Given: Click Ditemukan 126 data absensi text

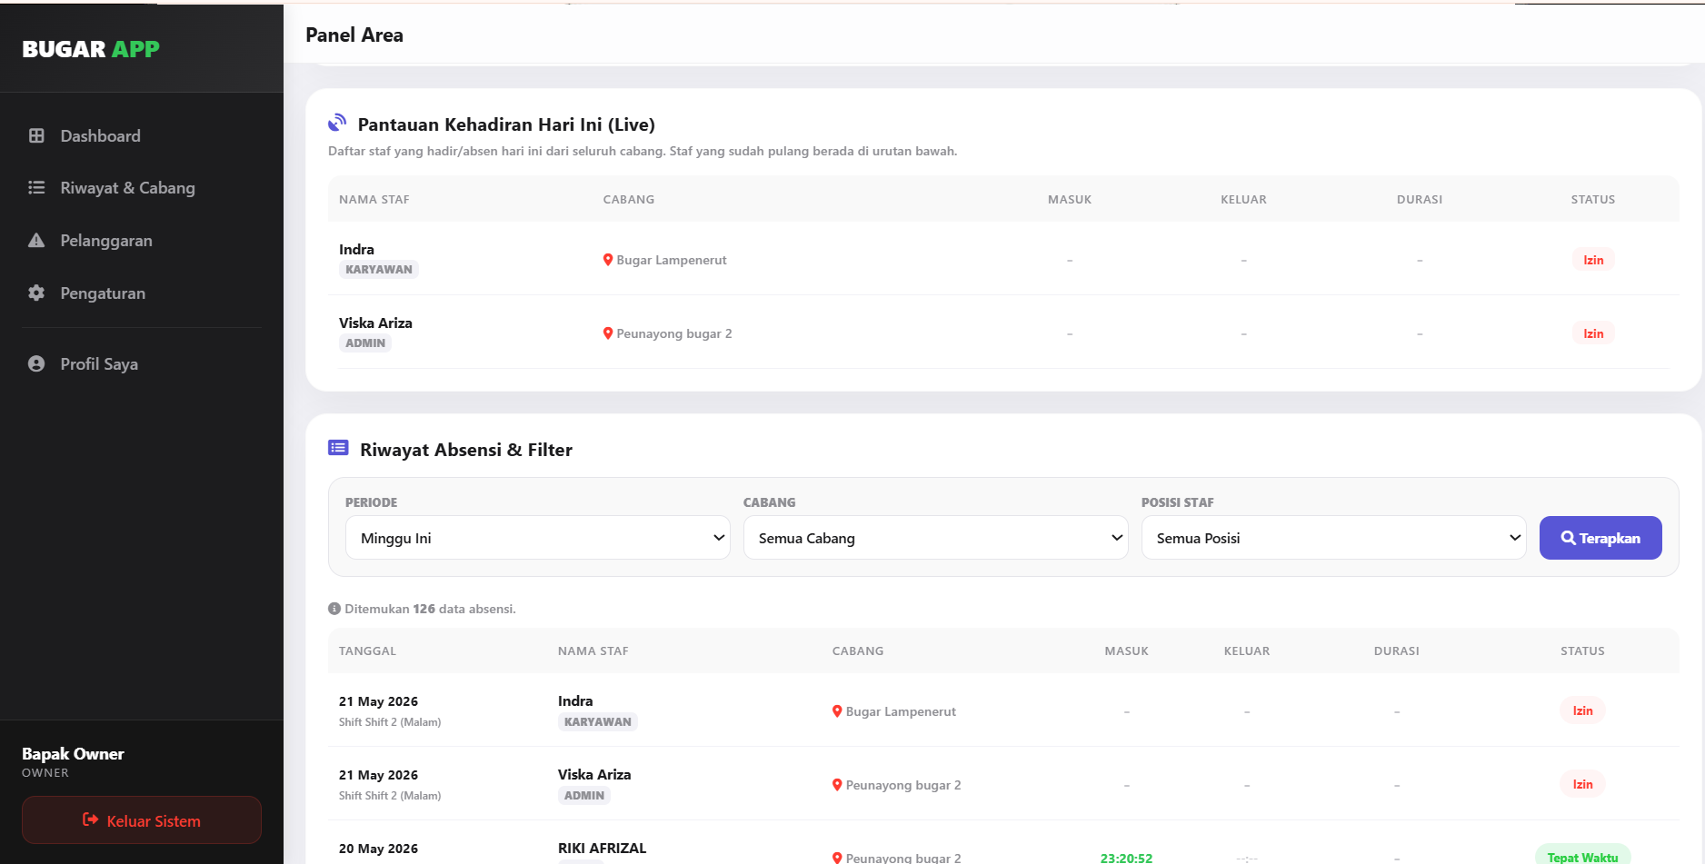Looking at the screenshot, I should [430, 609].
